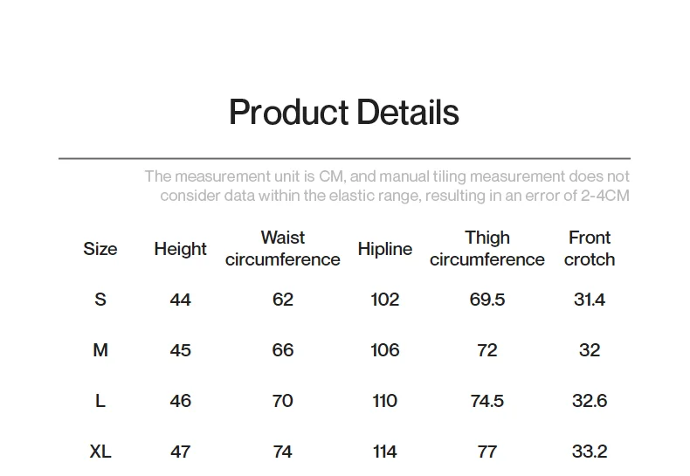The width and height of the screenshot is (690, 476).
Task: Click the Product Details heading
Action: [343, 113]
